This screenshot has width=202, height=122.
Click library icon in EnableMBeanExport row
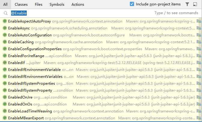pos(199,118)
